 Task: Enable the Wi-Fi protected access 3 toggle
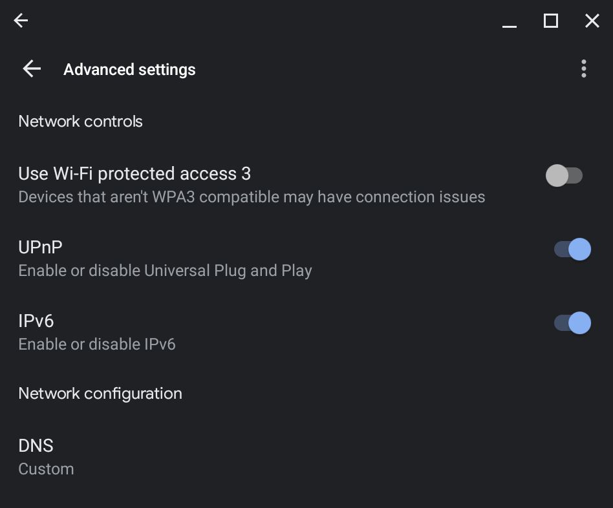click(565, 175)
